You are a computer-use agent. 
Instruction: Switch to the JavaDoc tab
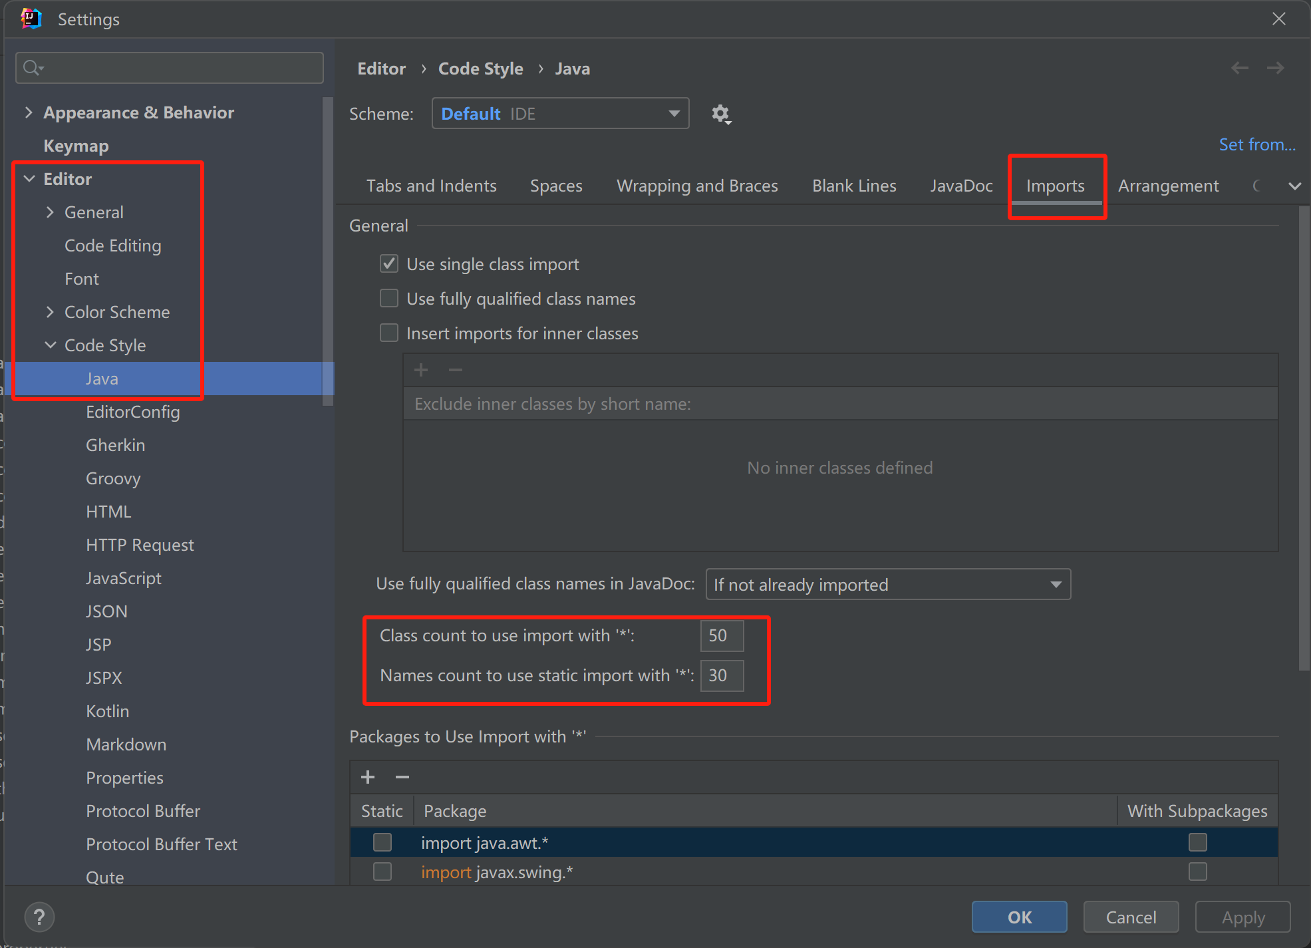click(961, 186)
